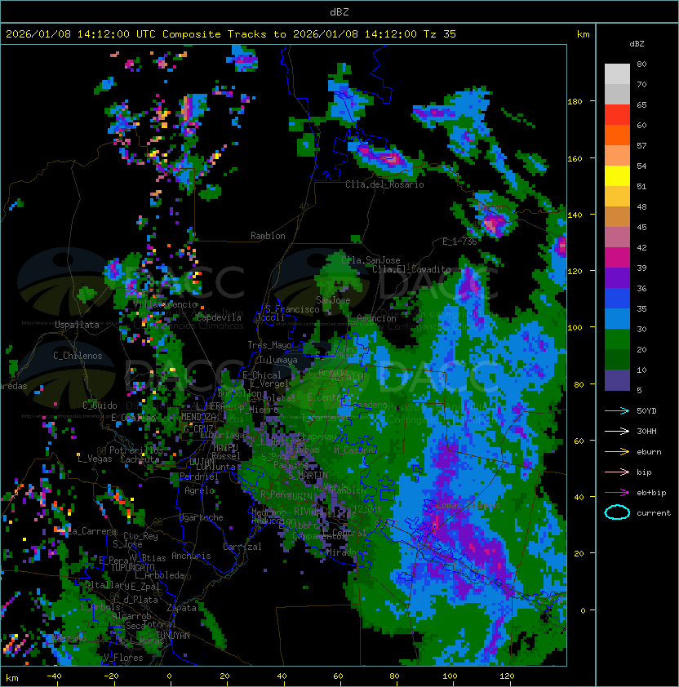Click the 'TUNUYAN' map label
The height and width of the screenshot is (687, 679).
coord(173,636)
